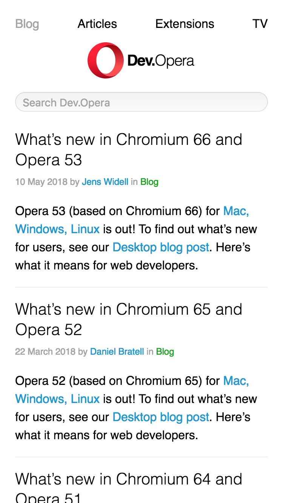Open the Chromium 65 and Opera 52 article
Viewport: 283px width, 503px height.
129,319
